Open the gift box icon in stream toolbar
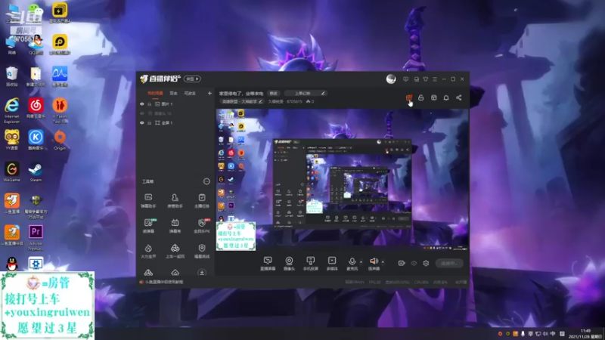This screenshot has height=340, width=605. [408, 98]
